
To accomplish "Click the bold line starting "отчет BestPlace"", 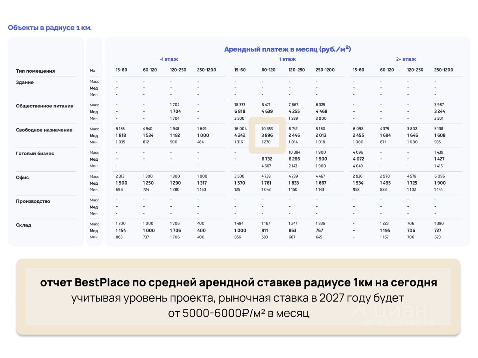I will 239,282.
